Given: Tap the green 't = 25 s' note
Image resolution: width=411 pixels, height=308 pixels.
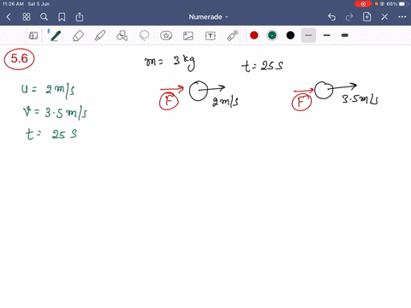Looking at the screenshot, I should [x=51, y=134].
